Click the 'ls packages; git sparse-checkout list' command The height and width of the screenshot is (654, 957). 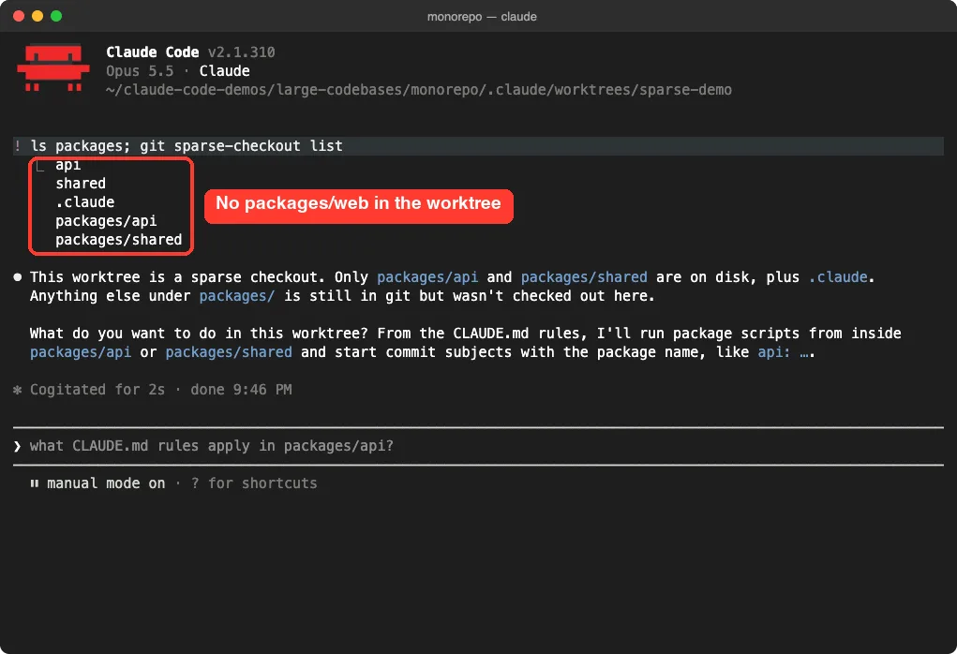click(x=187, y=146)
